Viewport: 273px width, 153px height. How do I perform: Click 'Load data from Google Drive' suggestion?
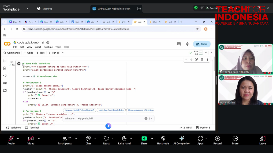tap(111, 110)
